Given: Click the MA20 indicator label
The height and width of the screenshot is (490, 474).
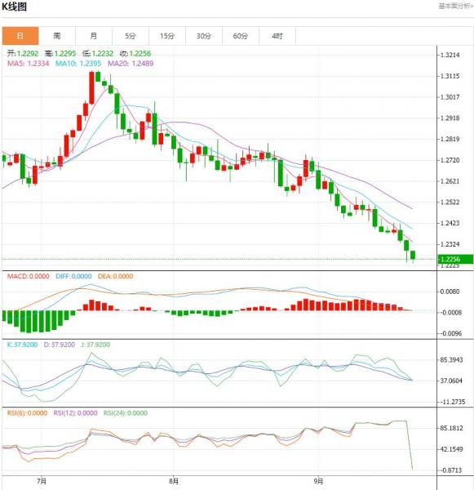Looking at the screenshot, I should [131, 64].
